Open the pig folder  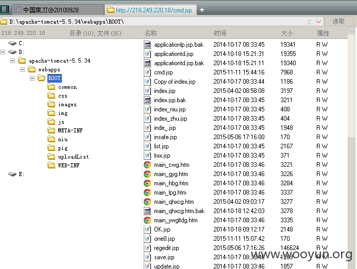[x=58, y=148]
